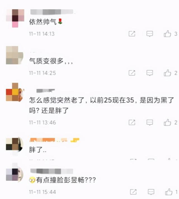
Task: Share the comment 气质变很多
Action: (x=132, y=73)
